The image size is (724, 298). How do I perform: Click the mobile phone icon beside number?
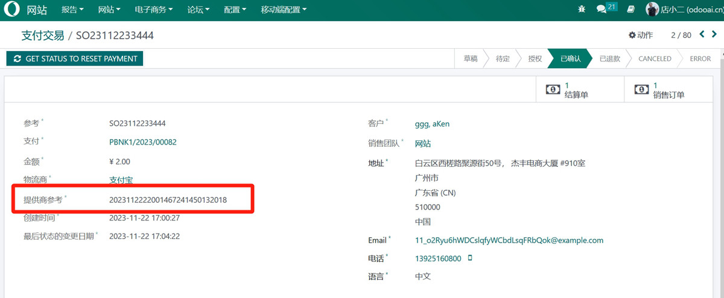point(470,258)
